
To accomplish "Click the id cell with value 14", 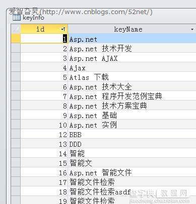I will 44,153.
